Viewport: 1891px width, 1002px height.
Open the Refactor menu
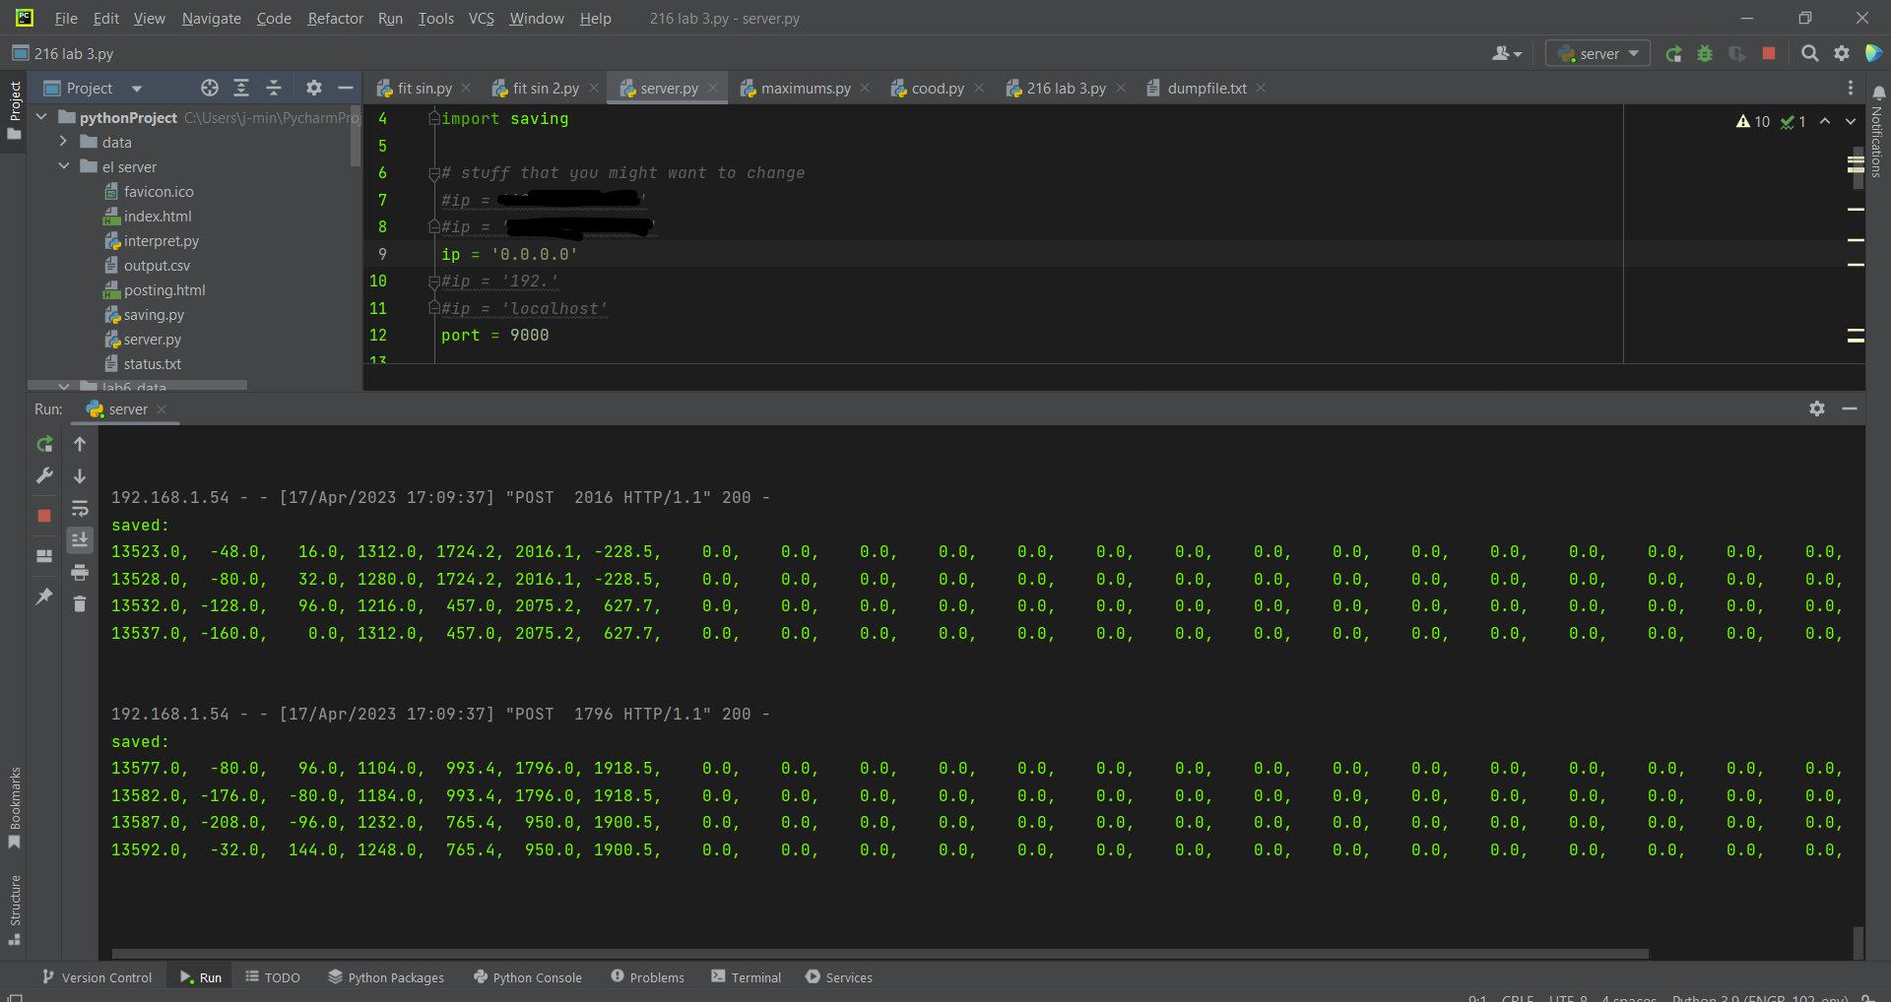pyautogui.click(x=335, y=19)
